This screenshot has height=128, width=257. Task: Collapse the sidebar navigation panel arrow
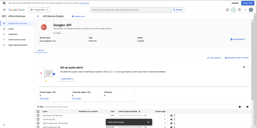pyautogui.click(x=4, y=125)
